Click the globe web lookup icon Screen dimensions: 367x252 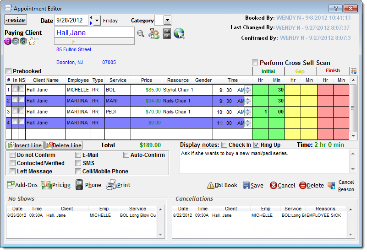pyautogui.click(x=179, y=33)
